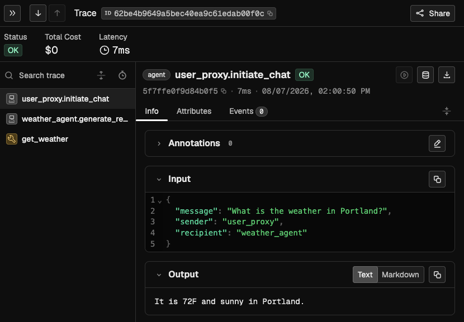
Task: Collapse the side panel with double chevron
Action: pyautogui.click(x=12, y=13)
